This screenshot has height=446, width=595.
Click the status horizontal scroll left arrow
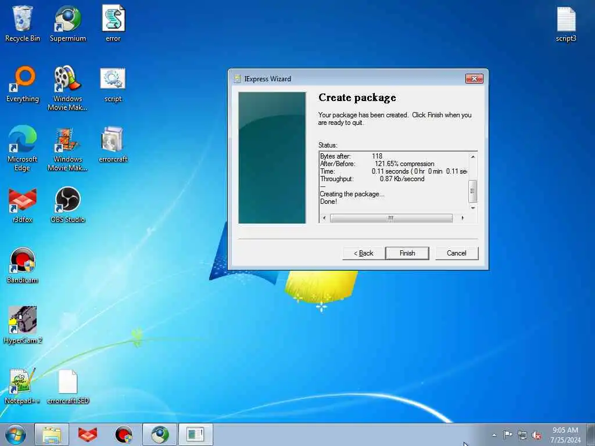[x=324, y=218]
